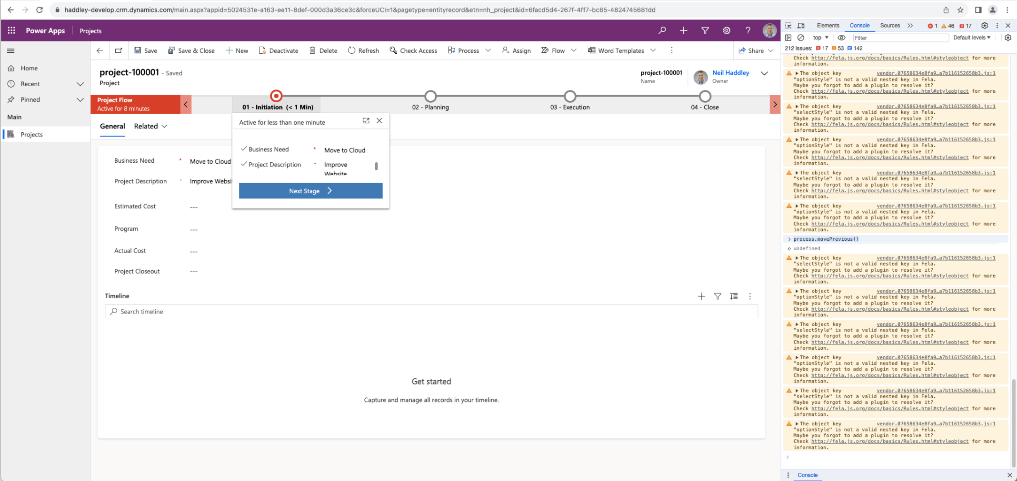Expand the Flow dropdown chevron
This screenshot has width=1017, height=481.
coord(574,50)
